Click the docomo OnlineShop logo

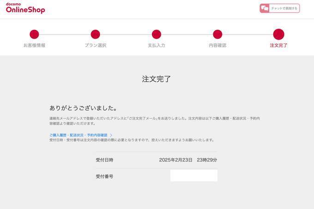pos(25,8)
